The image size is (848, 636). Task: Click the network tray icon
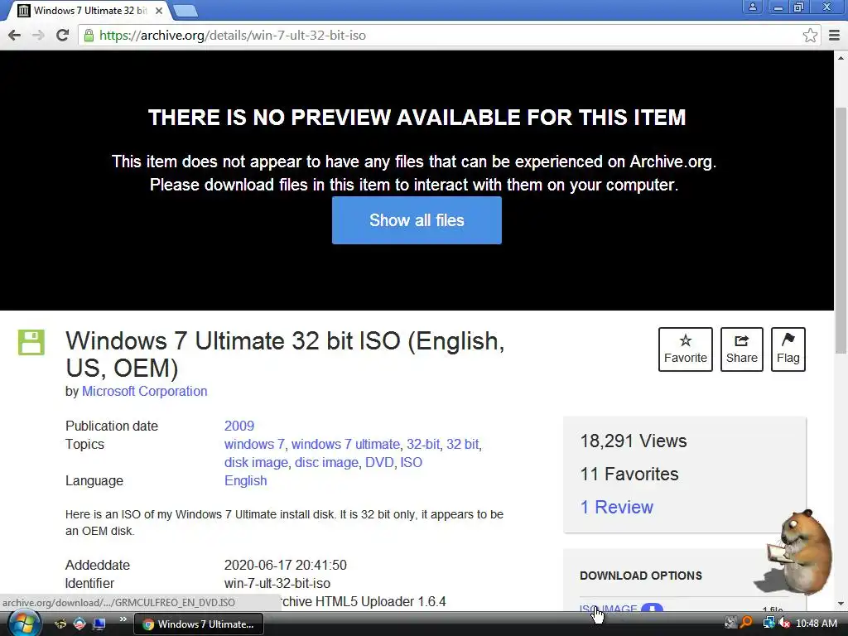768,623
